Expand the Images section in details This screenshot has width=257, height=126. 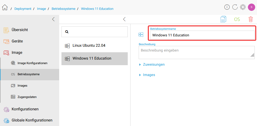click(x=147, y=75)
